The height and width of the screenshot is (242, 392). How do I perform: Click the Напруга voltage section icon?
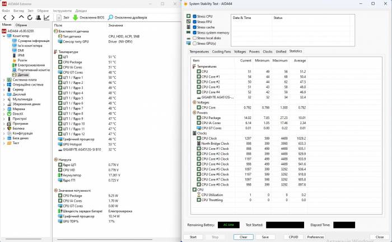point(56,160)
